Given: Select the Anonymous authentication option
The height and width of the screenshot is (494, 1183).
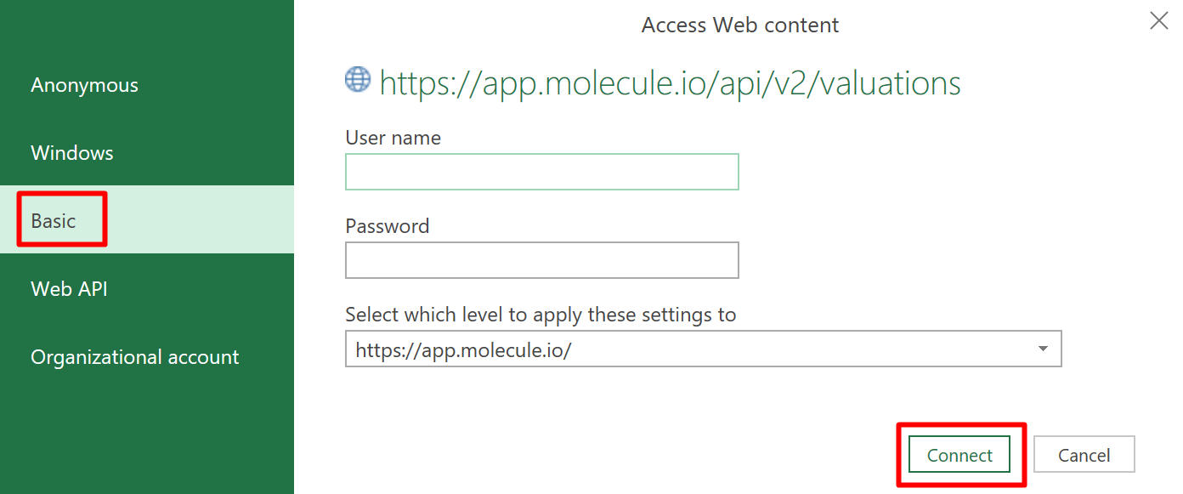Looking at the screenshot, I should (84, 85).
